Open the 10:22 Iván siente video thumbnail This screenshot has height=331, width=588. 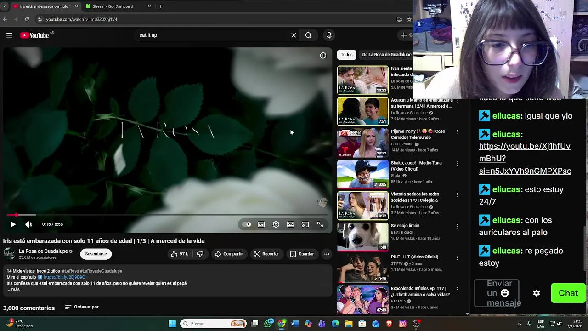363,80
